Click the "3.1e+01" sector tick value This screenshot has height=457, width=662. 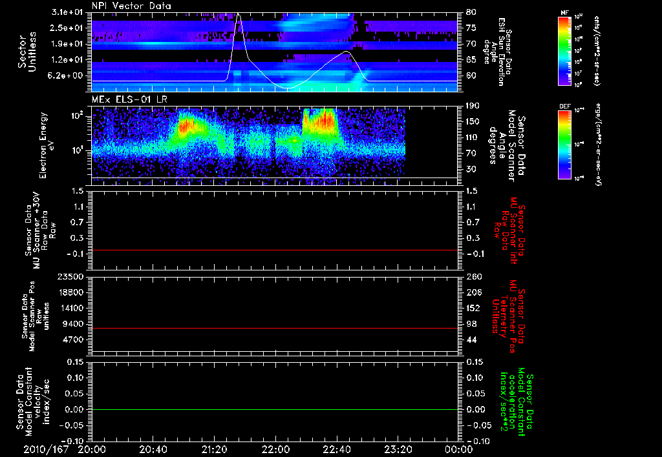tap(69, 12)
